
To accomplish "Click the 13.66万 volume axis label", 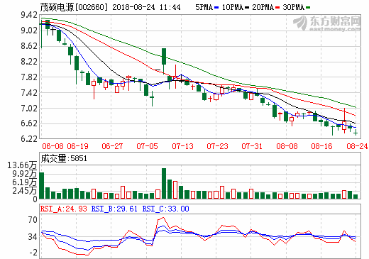I will (x=22, y=165).
